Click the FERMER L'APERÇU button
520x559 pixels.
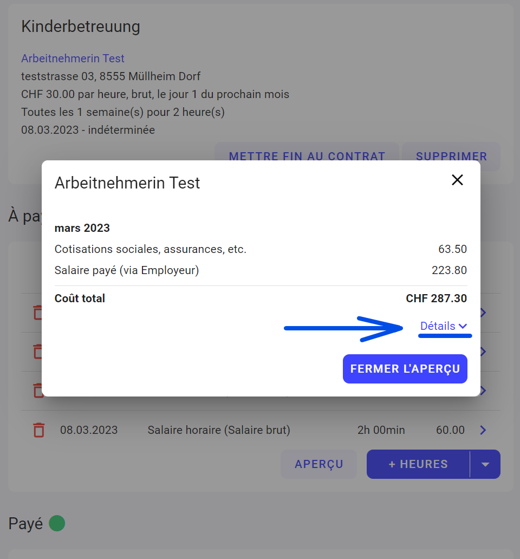coord(405,369)
